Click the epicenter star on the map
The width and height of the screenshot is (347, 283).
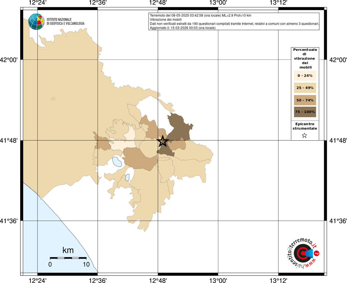click(163, 141)
